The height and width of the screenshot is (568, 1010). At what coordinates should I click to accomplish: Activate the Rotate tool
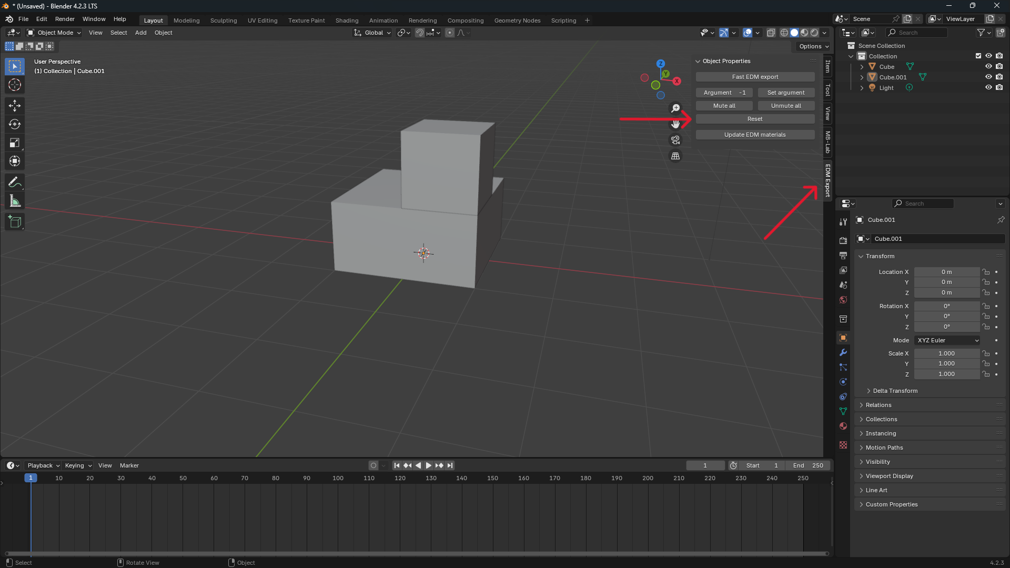tap(15, 124)
